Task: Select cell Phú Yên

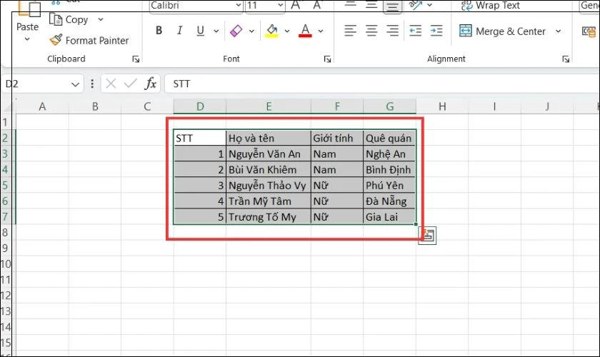Action: click(x=389, y=185)
